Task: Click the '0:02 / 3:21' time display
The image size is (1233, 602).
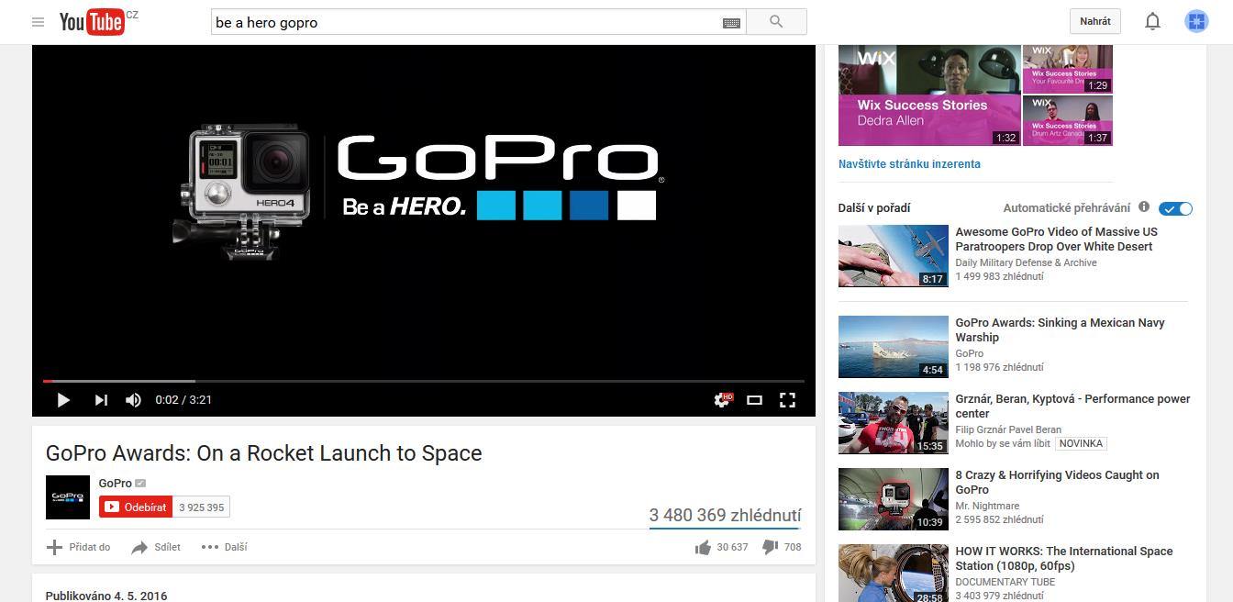Action: (x=183, y=400)
